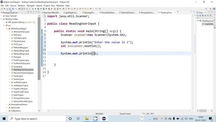Click the New Java Package icon
This screenshot has height=122, width=216.
[55, 9]
